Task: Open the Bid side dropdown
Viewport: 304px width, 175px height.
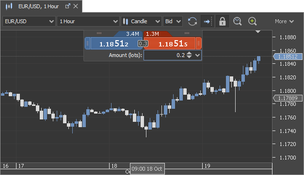Action: 173,21
